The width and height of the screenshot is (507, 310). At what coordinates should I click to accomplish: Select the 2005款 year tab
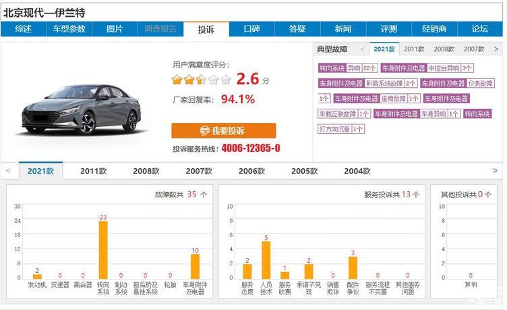point(305,171)
